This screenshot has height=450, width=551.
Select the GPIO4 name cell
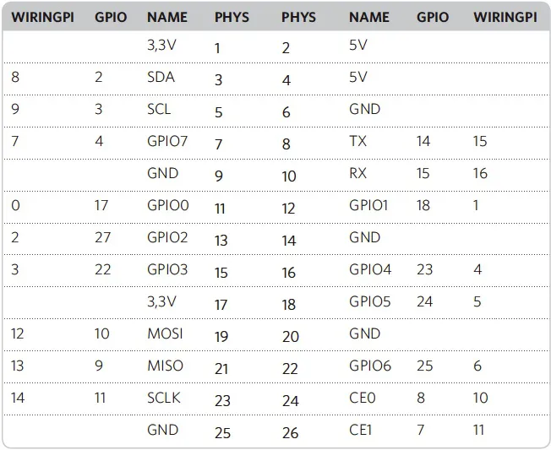370,269
